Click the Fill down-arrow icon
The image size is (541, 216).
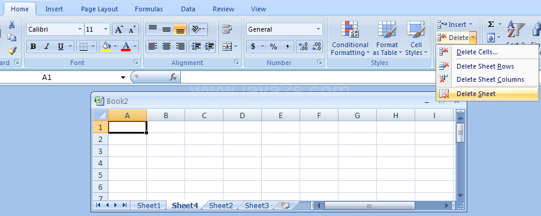click(x=491, y=37)
